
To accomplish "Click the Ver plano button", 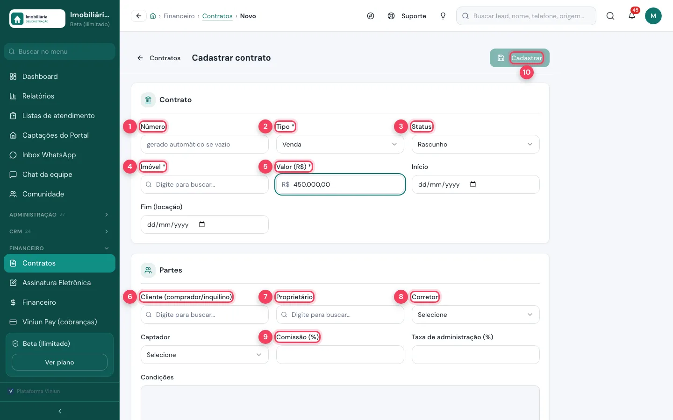I will [x=59, y=362].
